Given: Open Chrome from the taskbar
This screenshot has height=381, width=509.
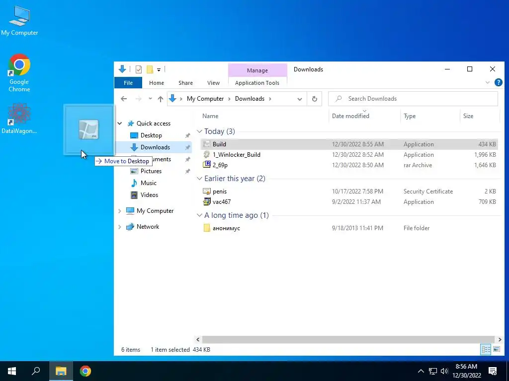Looking at the screenshot, I should pyautogui.click(x=85, y=371).
